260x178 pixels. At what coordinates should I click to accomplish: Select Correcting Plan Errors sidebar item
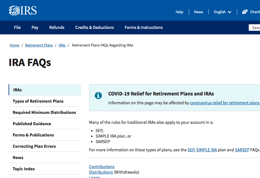pos(45,146)
